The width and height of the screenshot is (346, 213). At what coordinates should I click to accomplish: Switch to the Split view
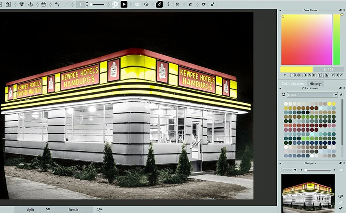31,209
